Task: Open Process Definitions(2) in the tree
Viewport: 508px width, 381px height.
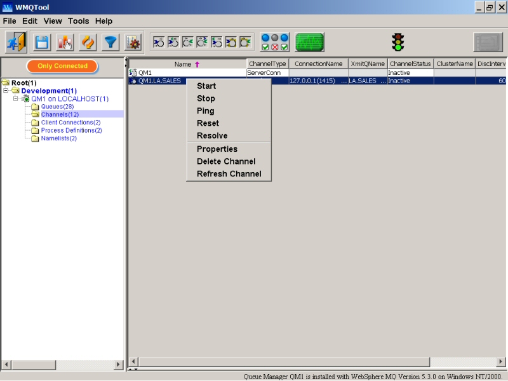Action: (x=71, y=130)
